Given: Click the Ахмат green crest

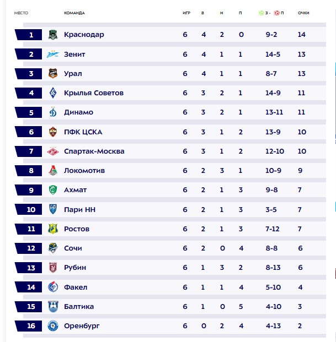Looking at the screenshot, I should [x=53, y=190].
